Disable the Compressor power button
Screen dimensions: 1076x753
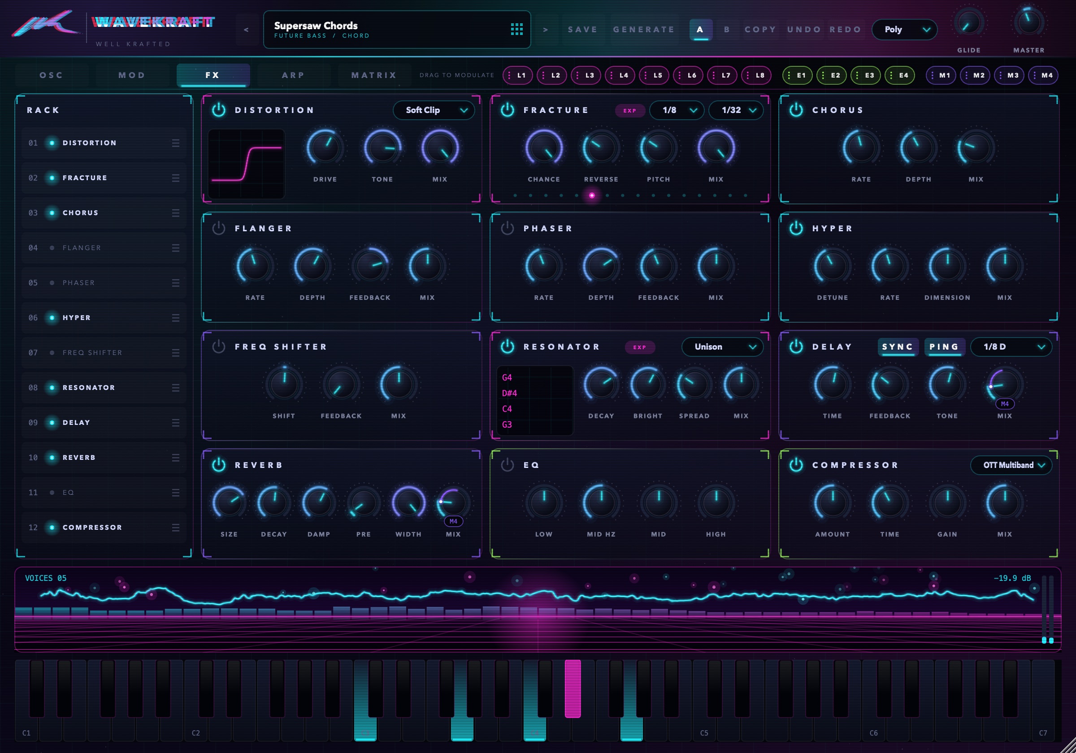(796, 465)
